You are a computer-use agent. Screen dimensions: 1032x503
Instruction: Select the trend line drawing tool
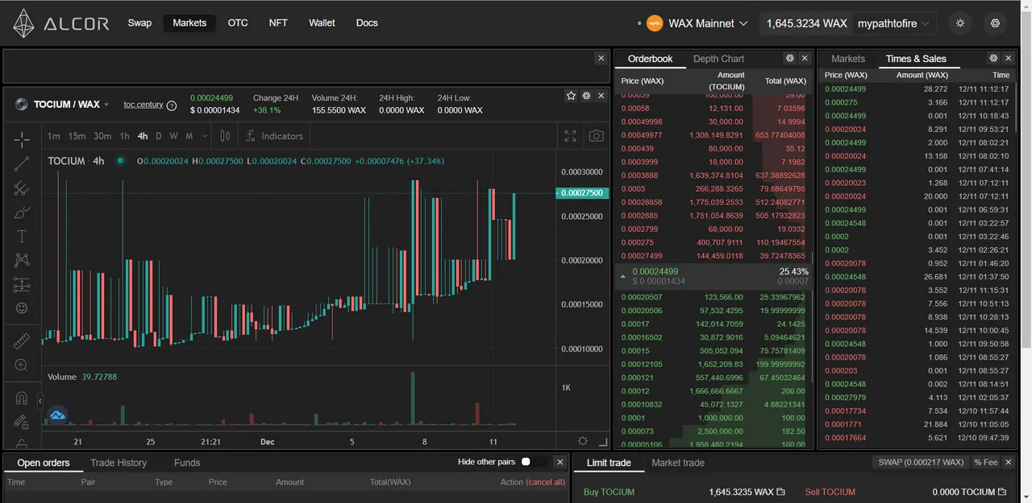pyautogui.click(x=22, y=164)
